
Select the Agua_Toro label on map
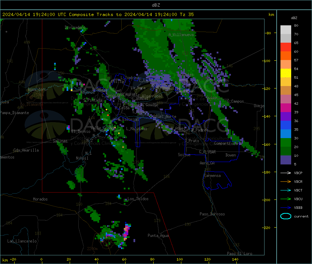pyautogui.click(x=37, y=90)
